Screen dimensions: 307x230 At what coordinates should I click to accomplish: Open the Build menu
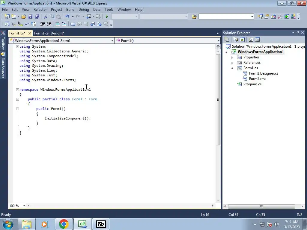pyautogui.click(x=70, y=9)
